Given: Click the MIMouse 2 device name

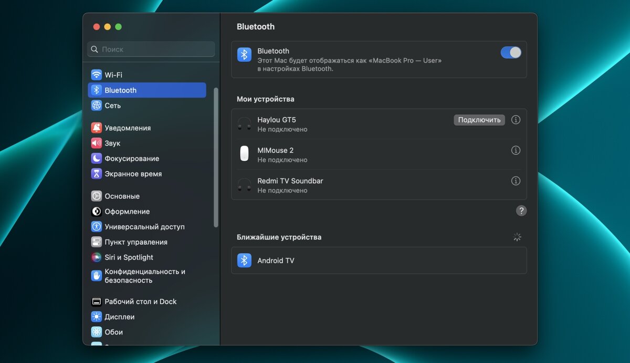Looking at the screenshot, I should point(276,150).
